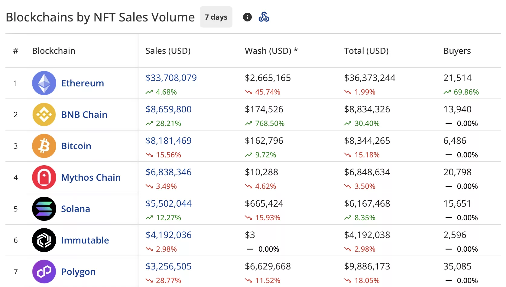Select the Immutable logo icon
506x287 pixels.
click(44, 240)
